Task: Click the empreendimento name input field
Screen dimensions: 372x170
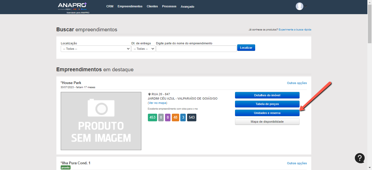Action: click(x=196, y=49)
